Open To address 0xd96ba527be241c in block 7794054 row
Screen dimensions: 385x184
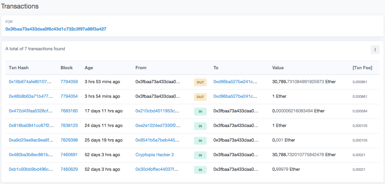click(235, 96)
